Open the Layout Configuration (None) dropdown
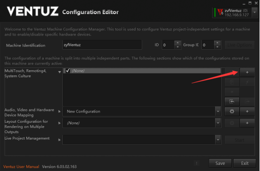This screenshot has width=260, height=171. (x=218, y=123)
